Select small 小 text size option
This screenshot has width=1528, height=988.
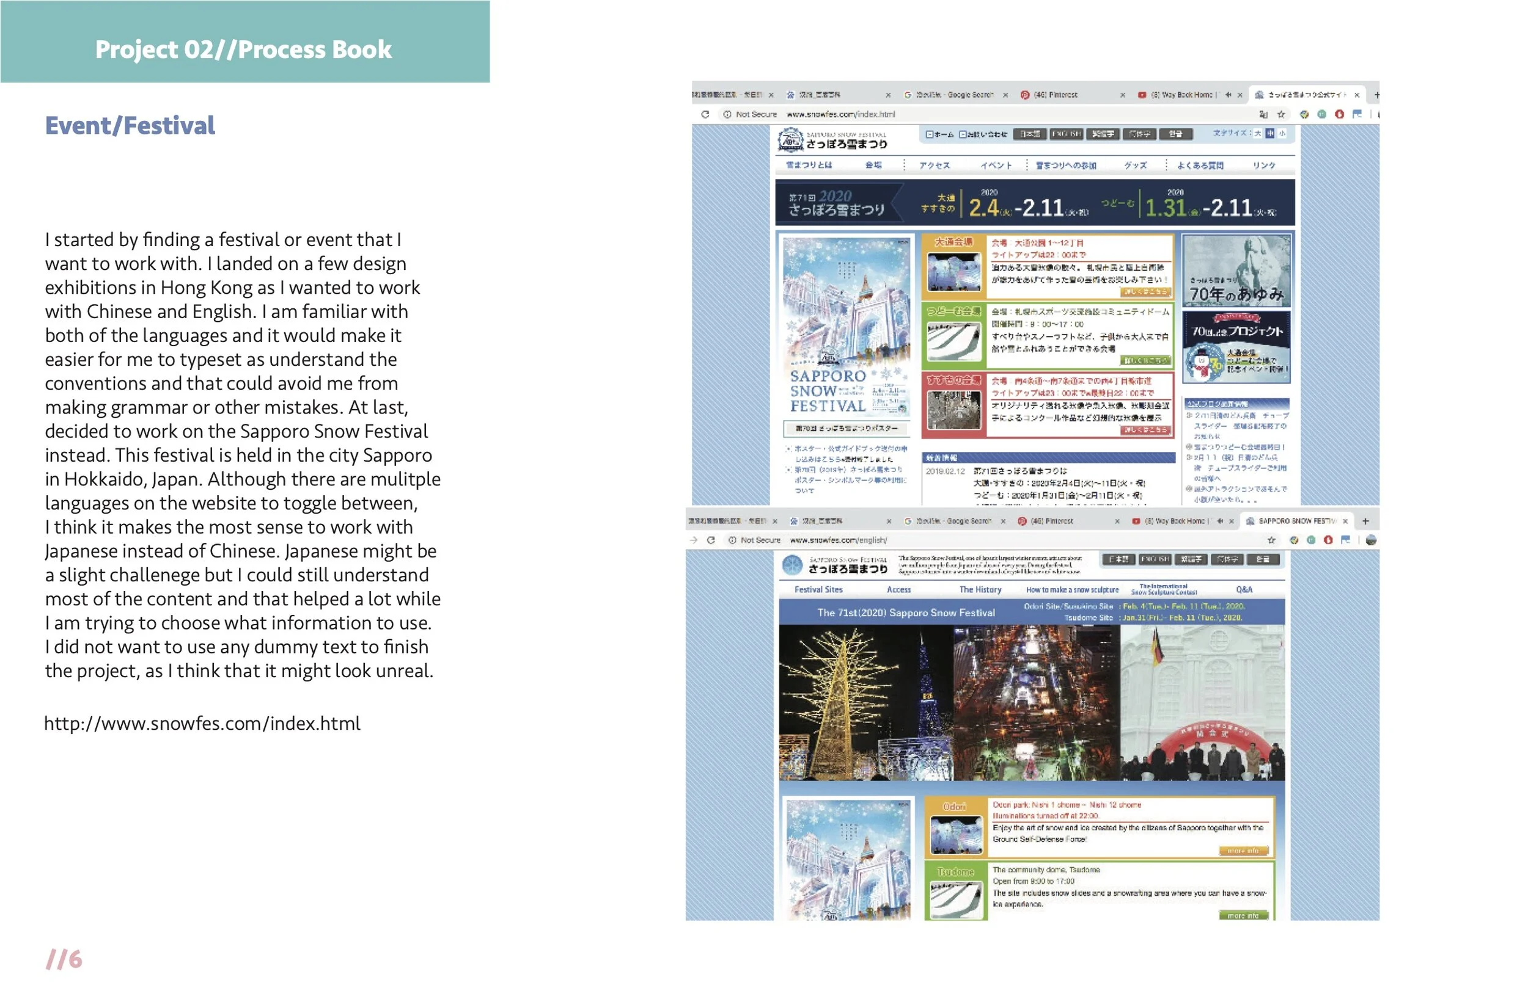tap(1282, 134)
